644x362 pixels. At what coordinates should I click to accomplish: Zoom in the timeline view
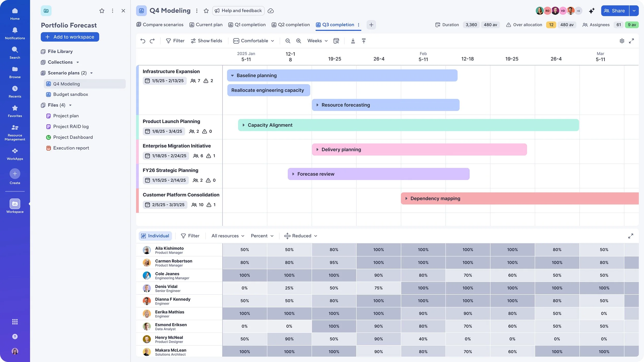click(x=299, y=41)
